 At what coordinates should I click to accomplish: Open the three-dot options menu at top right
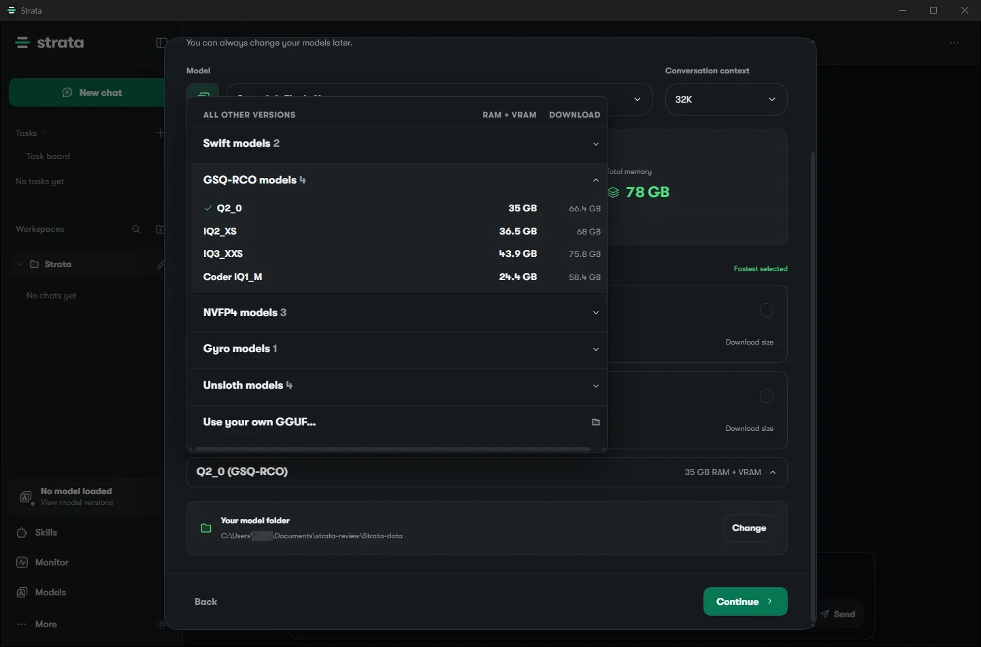pos(954,43)
